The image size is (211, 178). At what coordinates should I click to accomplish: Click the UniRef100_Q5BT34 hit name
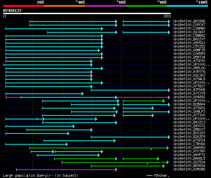(189, 57)
